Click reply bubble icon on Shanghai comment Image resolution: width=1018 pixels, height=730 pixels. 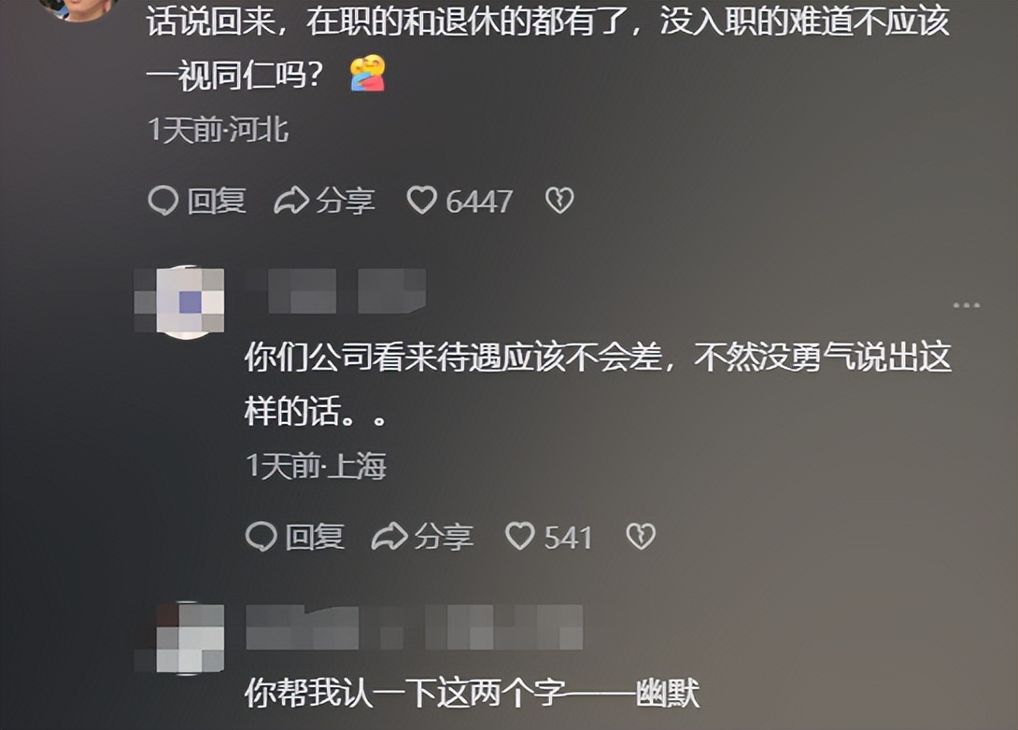pyautogui.click(x=261, y=537)
